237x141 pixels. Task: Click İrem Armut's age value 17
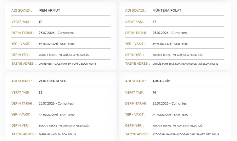point(40,22)
